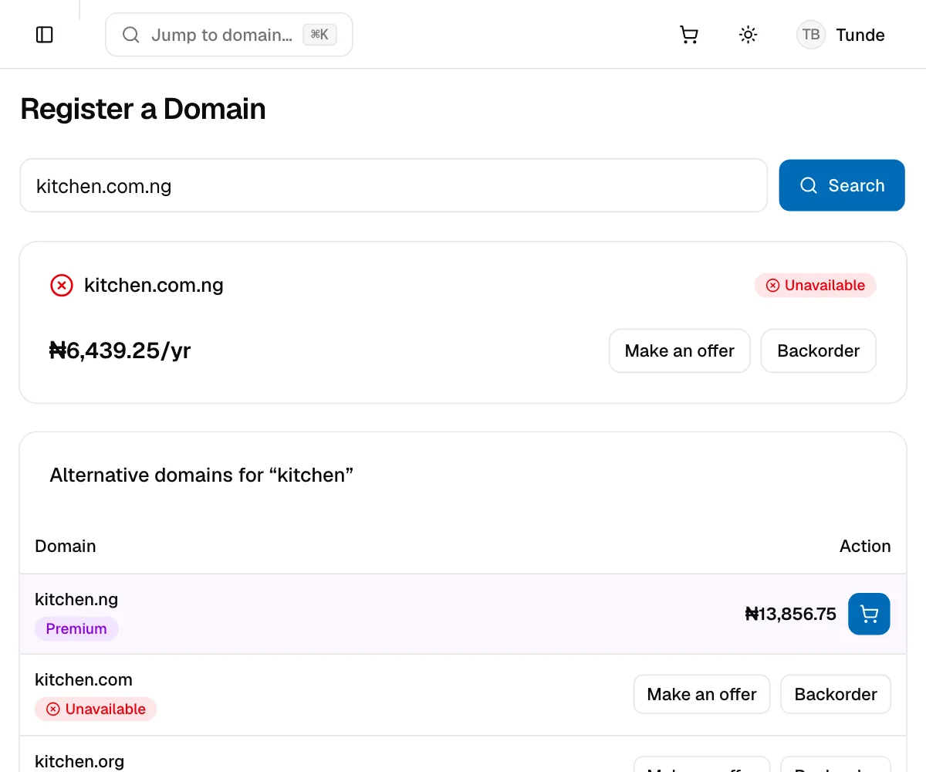Open the shopping cart in header
Image resolution: width=926 pixels, height=772 pixels.
coord(689,35)
